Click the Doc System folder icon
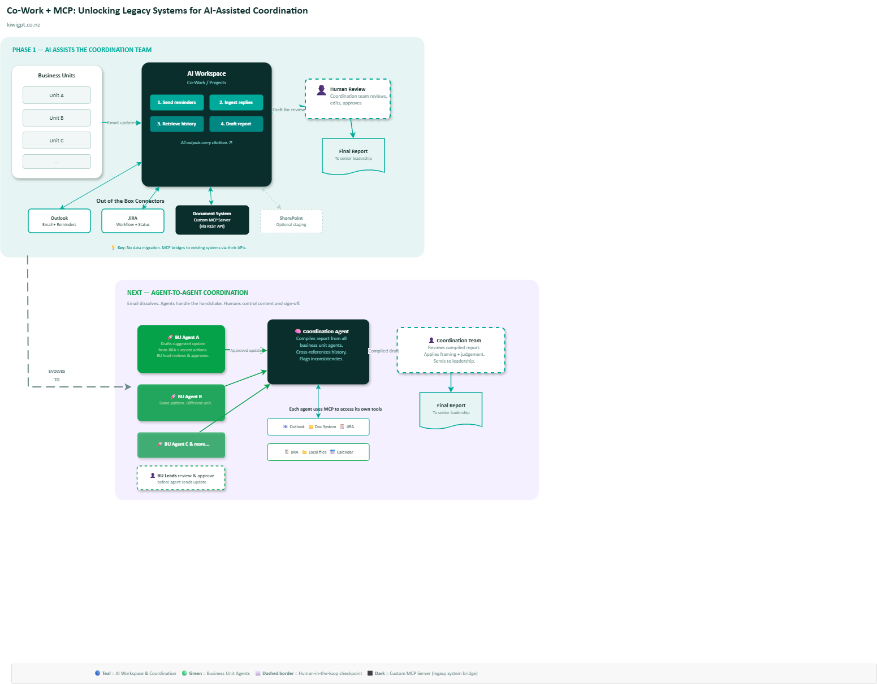 [x=311, y=426]
